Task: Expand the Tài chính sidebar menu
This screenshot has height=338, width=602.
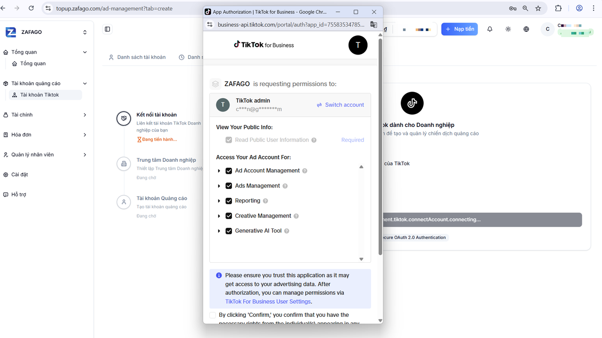Action: pos(85,115)
